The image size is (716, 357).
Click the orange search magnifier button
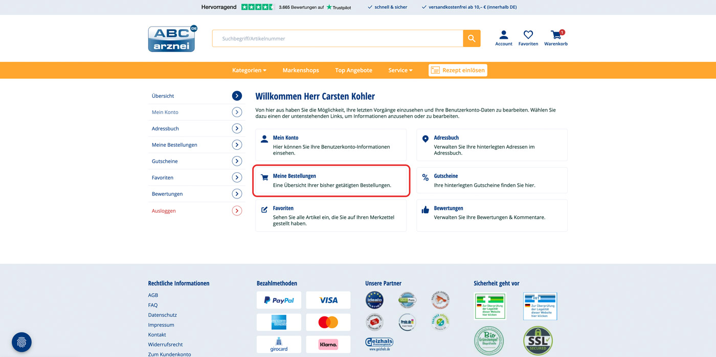point(472,38)
